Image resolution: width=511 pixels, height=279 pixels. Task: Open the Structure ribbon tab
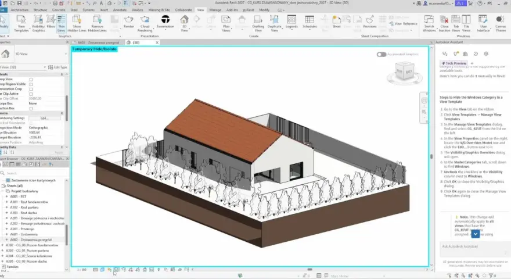click(x=40, y=10)
